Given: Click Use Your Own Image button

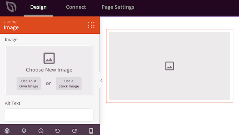Looking at the screenshot, I should [x=29, y=83].
